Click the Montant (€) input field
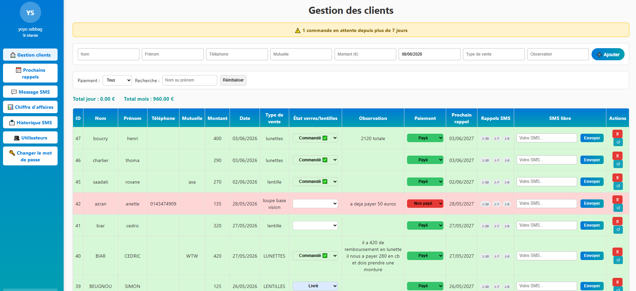The width and height of the screenshot is (636, 291). (x=365, y=54)
